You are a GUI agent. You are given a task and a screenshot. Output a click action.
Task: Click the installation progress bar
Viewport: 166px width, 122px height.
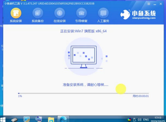click(x=83, y=93)
